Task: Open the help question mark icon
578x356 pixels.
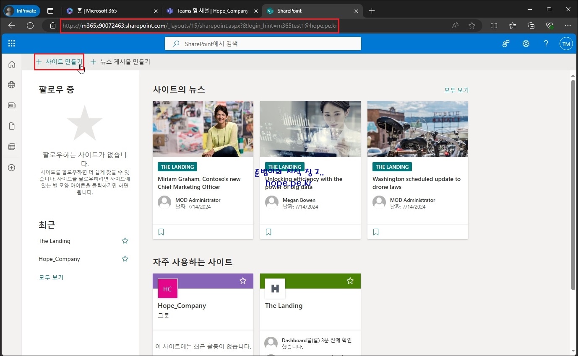Action: click(546, 44)
